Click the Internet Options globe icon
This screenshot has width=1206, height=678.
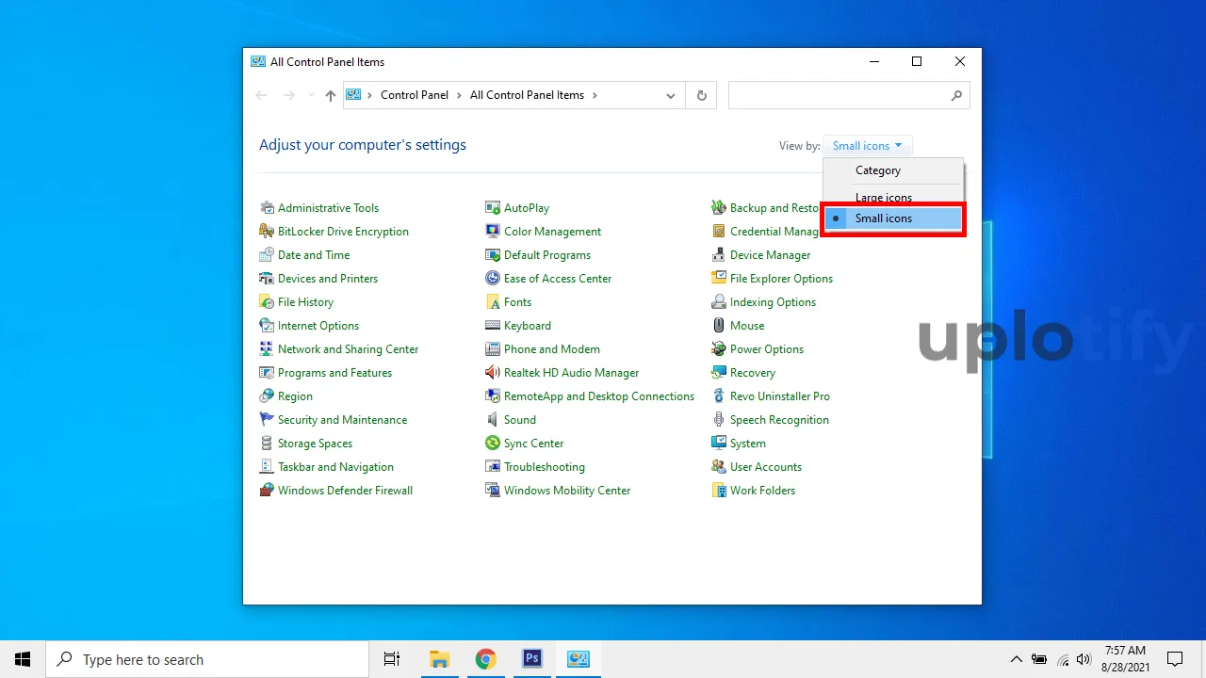pos(267,326)
